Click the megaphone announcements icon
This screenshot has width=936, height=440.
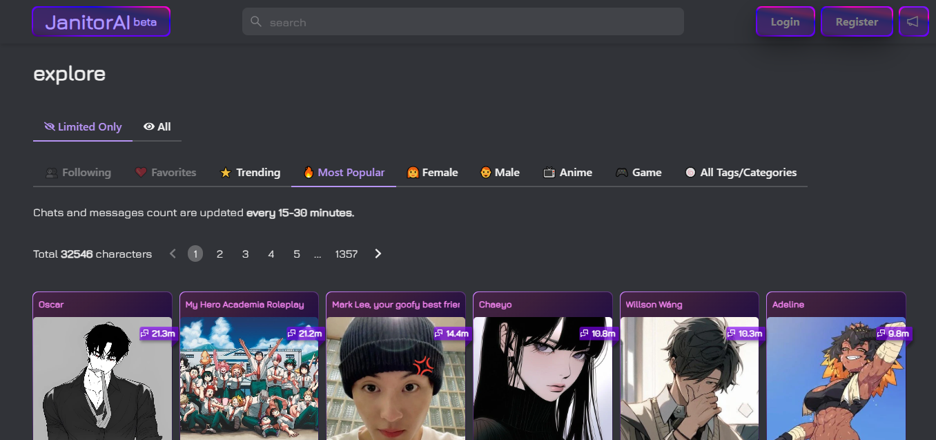(x=913, y=22)
